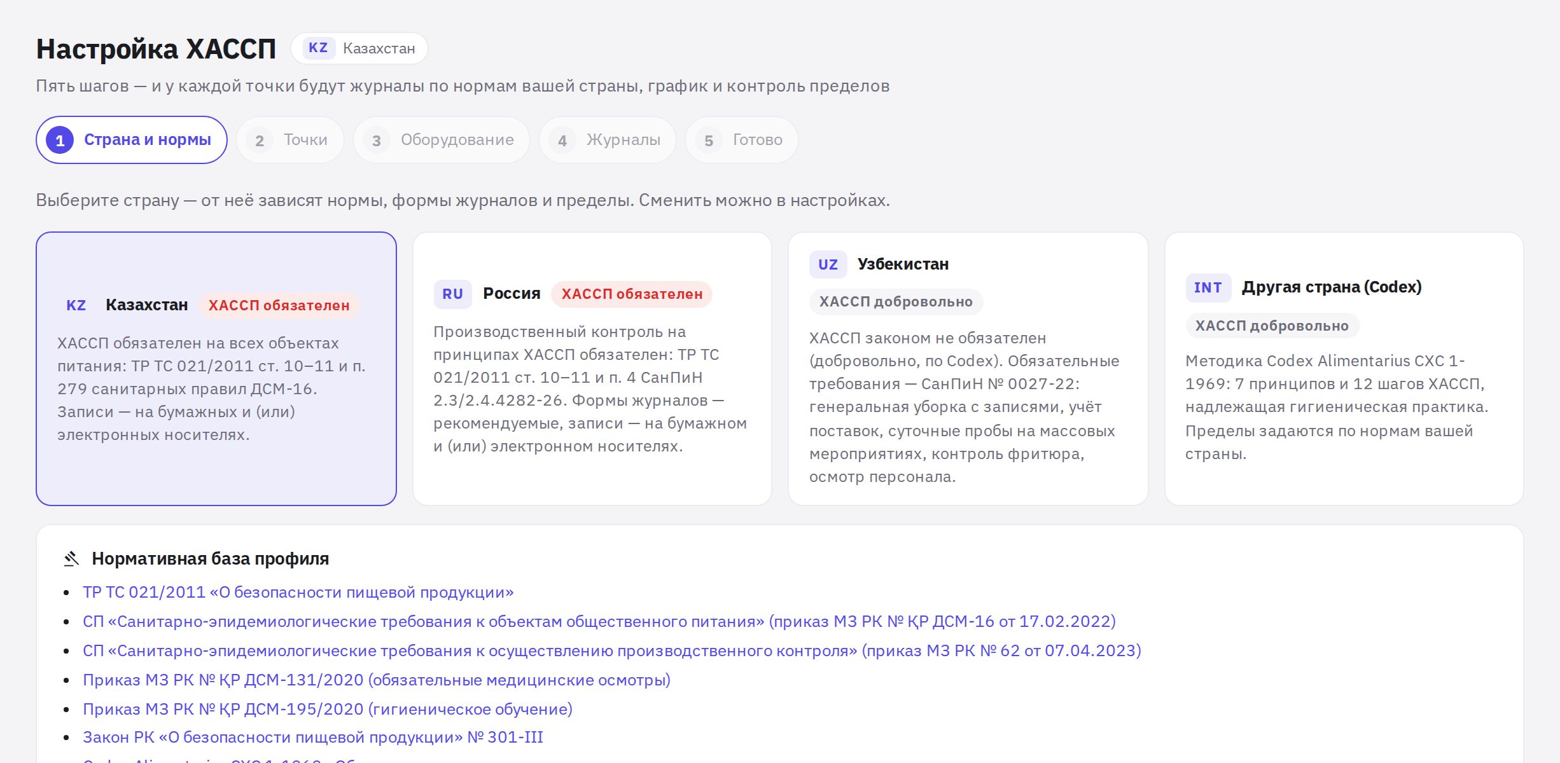Screen dimensions: 1560x763
Task: Click the RU country code badge
Action: point(453,294)
